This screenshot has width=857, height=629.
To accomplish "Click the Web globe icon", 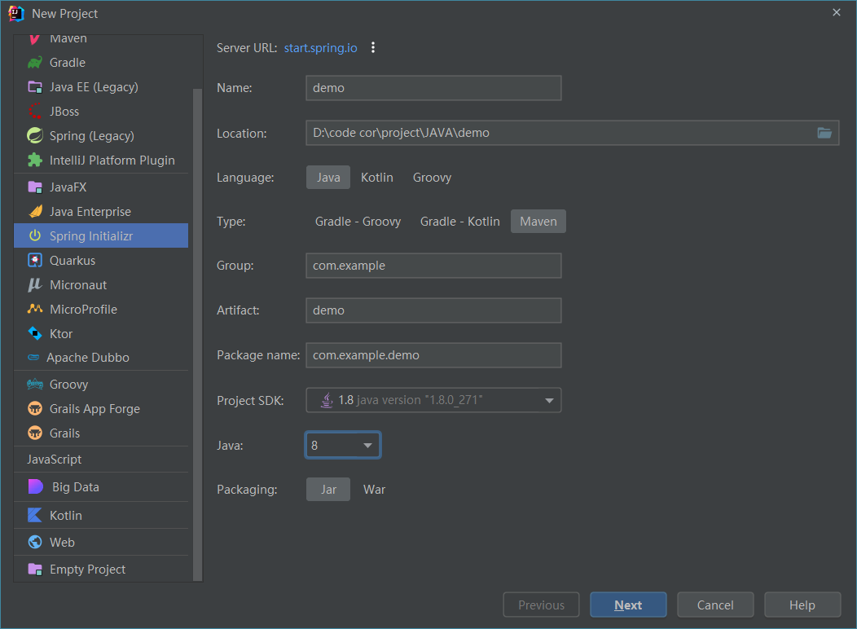I will pos(35,542).
